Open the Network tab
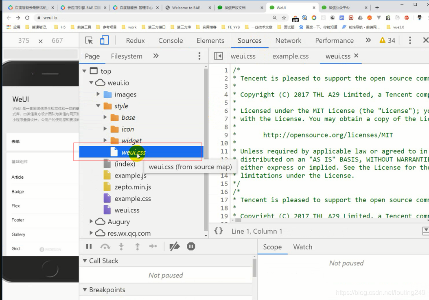 (288, 41)
